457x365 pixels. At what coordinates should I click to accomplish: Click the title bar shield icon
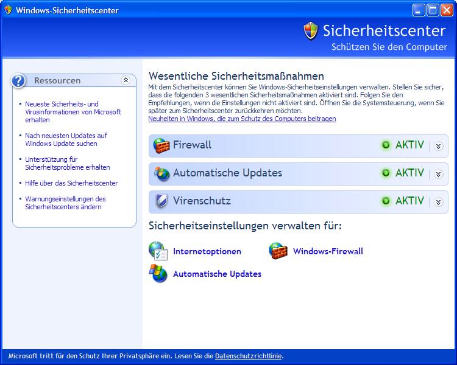click(x=8, y=10)
